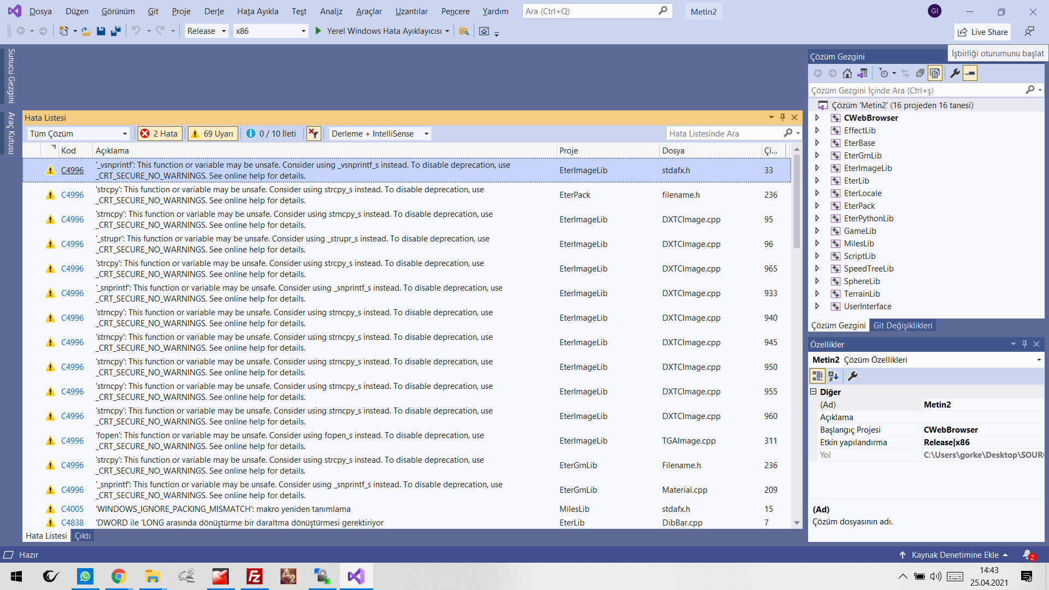Open Properties wrench in Solution Explorer toolbar
The width and height of the screenshot is (1049, 590).
[x=955, y=73]
